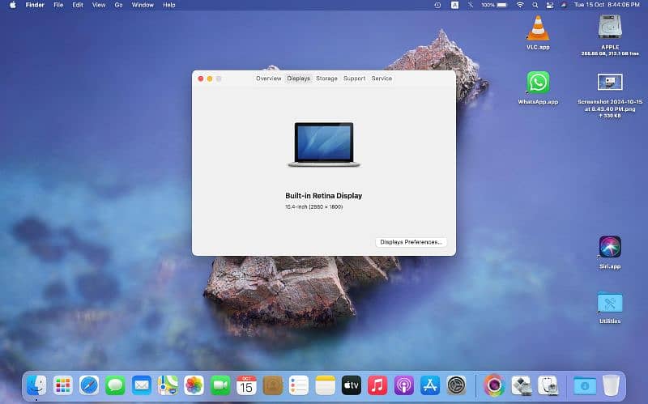Launch the Messages app in dock
Image resolution: width=648 pixels, height=404 pixels.
point(115,385)
